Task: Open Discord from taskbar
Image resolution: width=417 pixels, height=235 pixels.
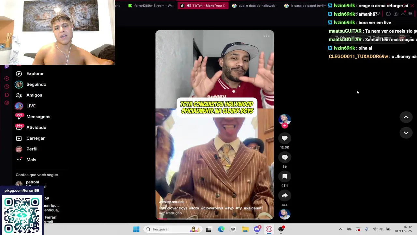Action: click(x=257, y=229)
